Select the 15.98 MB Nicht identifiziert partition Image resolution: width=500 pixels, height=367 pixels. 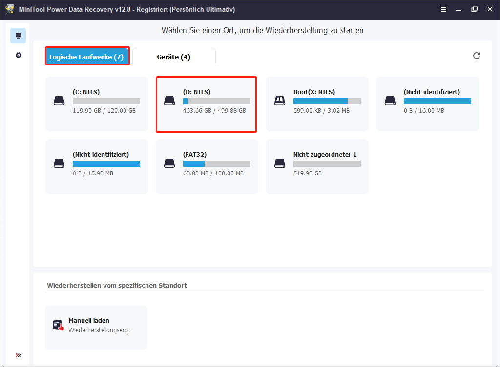tap(96, 166)
